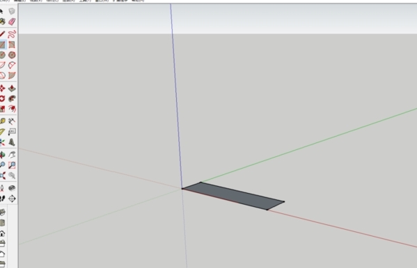Click the Zoom Extents tool
Viewport: 417px width, 268px height.
[x=2, y=176]
